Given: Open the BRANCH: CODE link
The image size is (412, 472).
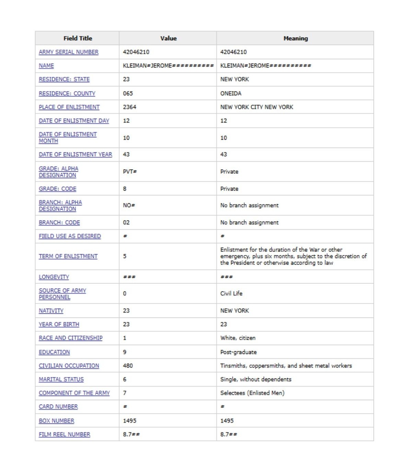Looking at the screenshot, I should click(x=59, y=223).
